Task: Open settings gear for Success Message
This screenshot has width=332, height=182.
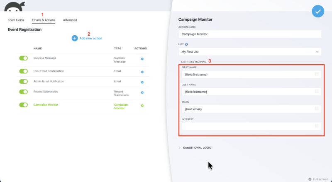Action: point(142,59)
